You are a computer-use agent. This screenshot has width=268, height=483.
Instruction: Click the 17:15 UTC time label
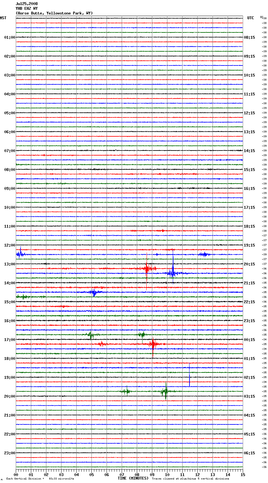pyautogui.click(x=249, y=207)
